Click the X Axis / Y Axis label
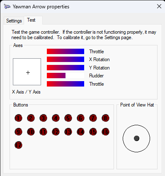165x176 pixels. click(26, 92)
